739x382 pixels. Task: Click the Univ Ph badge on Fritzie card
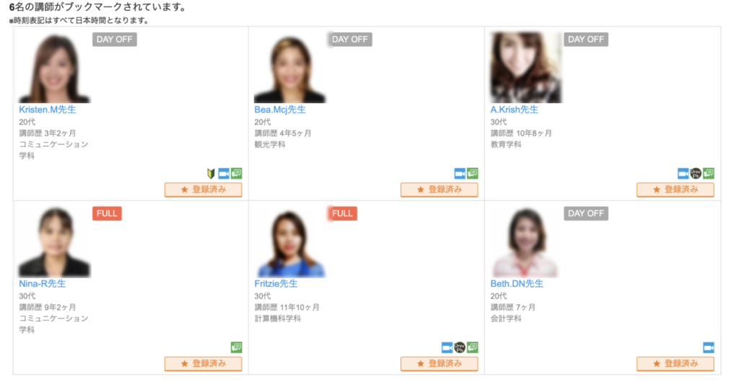click(460, 347)
